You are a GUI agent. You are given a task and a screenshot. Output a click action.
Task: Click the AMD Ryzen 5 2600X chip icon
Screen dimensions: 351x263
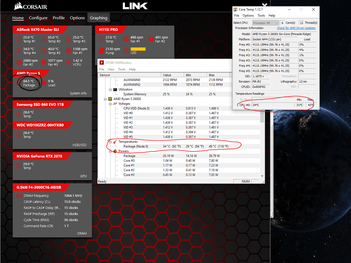click(110, 99)
